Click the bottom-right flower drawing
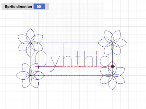The height and width of the screenshot is (109, 146). coord(112,75)
